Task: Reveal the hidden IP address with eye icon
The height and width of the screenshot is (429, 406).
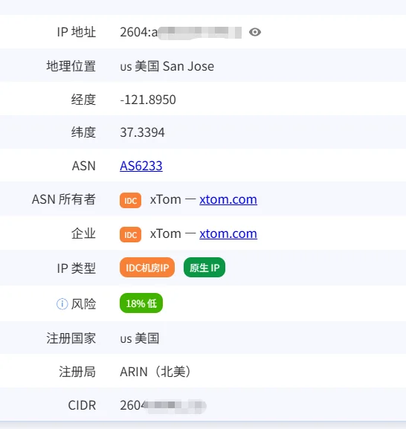Action: pos(255,32)
